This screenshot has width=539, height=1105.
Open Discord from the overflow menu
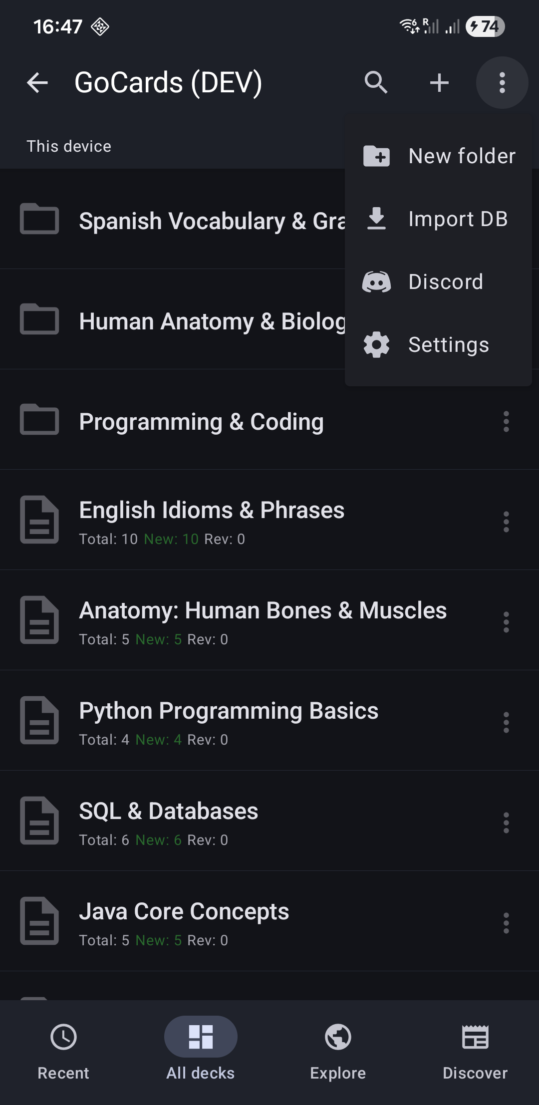438,282
